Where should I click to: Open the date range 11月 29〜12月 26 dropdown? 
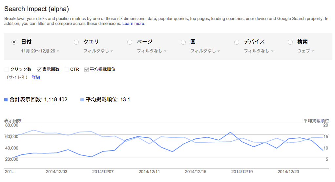click(40, 51)
